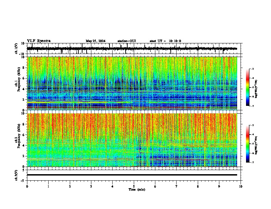Click the log(PSD) label beside ch.2 colorbar
Image resolution: width=271 pixels, height=209 pixels.
[256, 145]
